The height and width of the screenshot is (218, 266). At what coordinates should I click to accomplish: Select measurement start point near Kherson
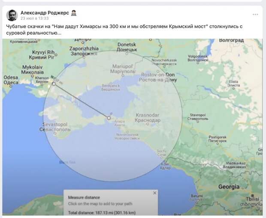[x=54, y=84]
